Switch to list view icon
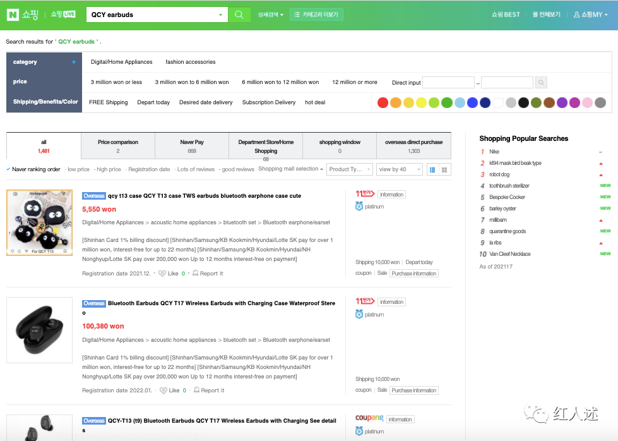618x441 pixels. click(x=432, y=169)
